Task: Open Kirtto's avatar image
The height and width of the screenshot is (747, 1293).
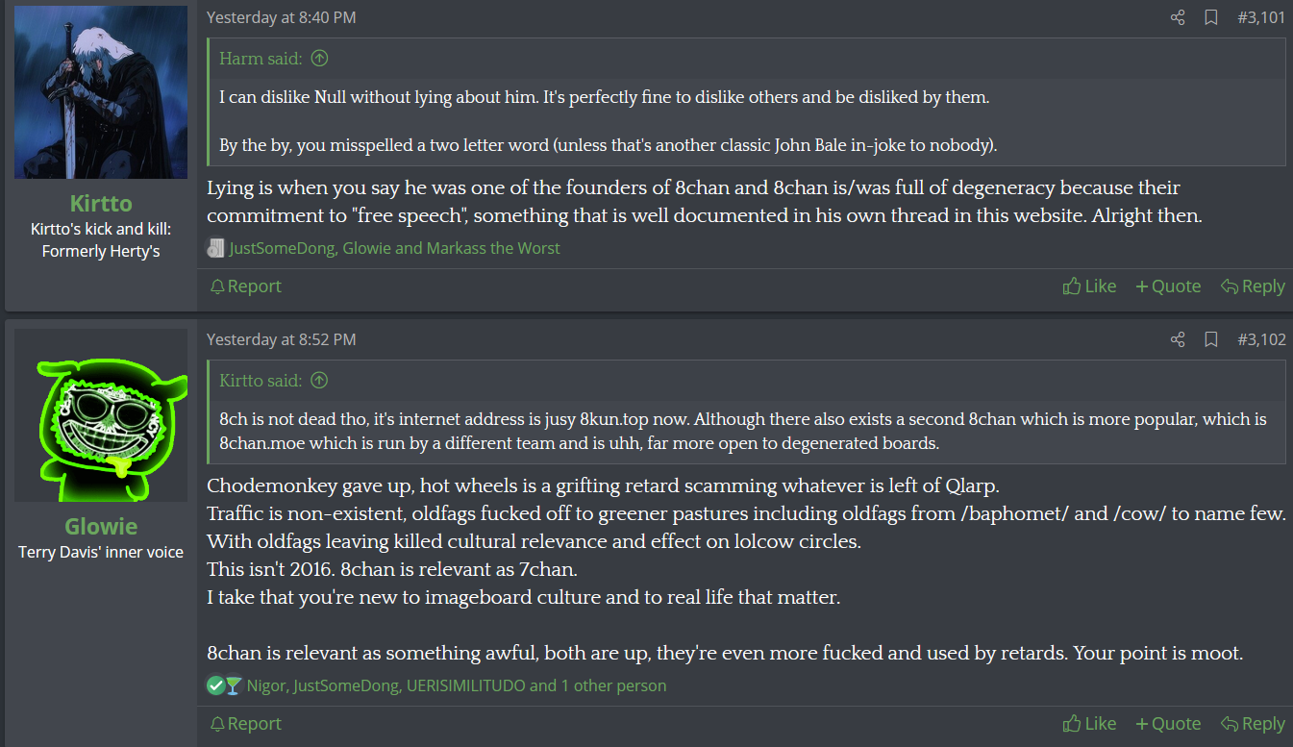Action: coord(101,92)
